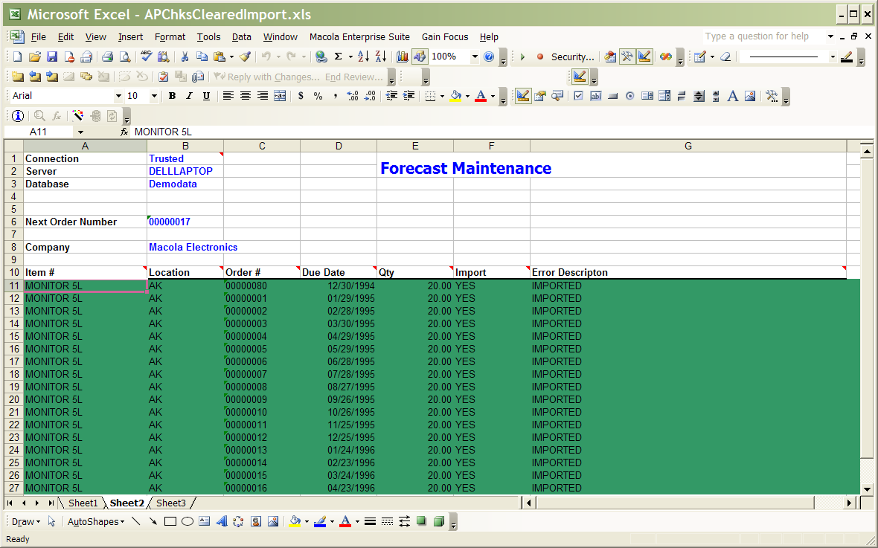Open the Gain Focus menu

click(x=445, y=37)
